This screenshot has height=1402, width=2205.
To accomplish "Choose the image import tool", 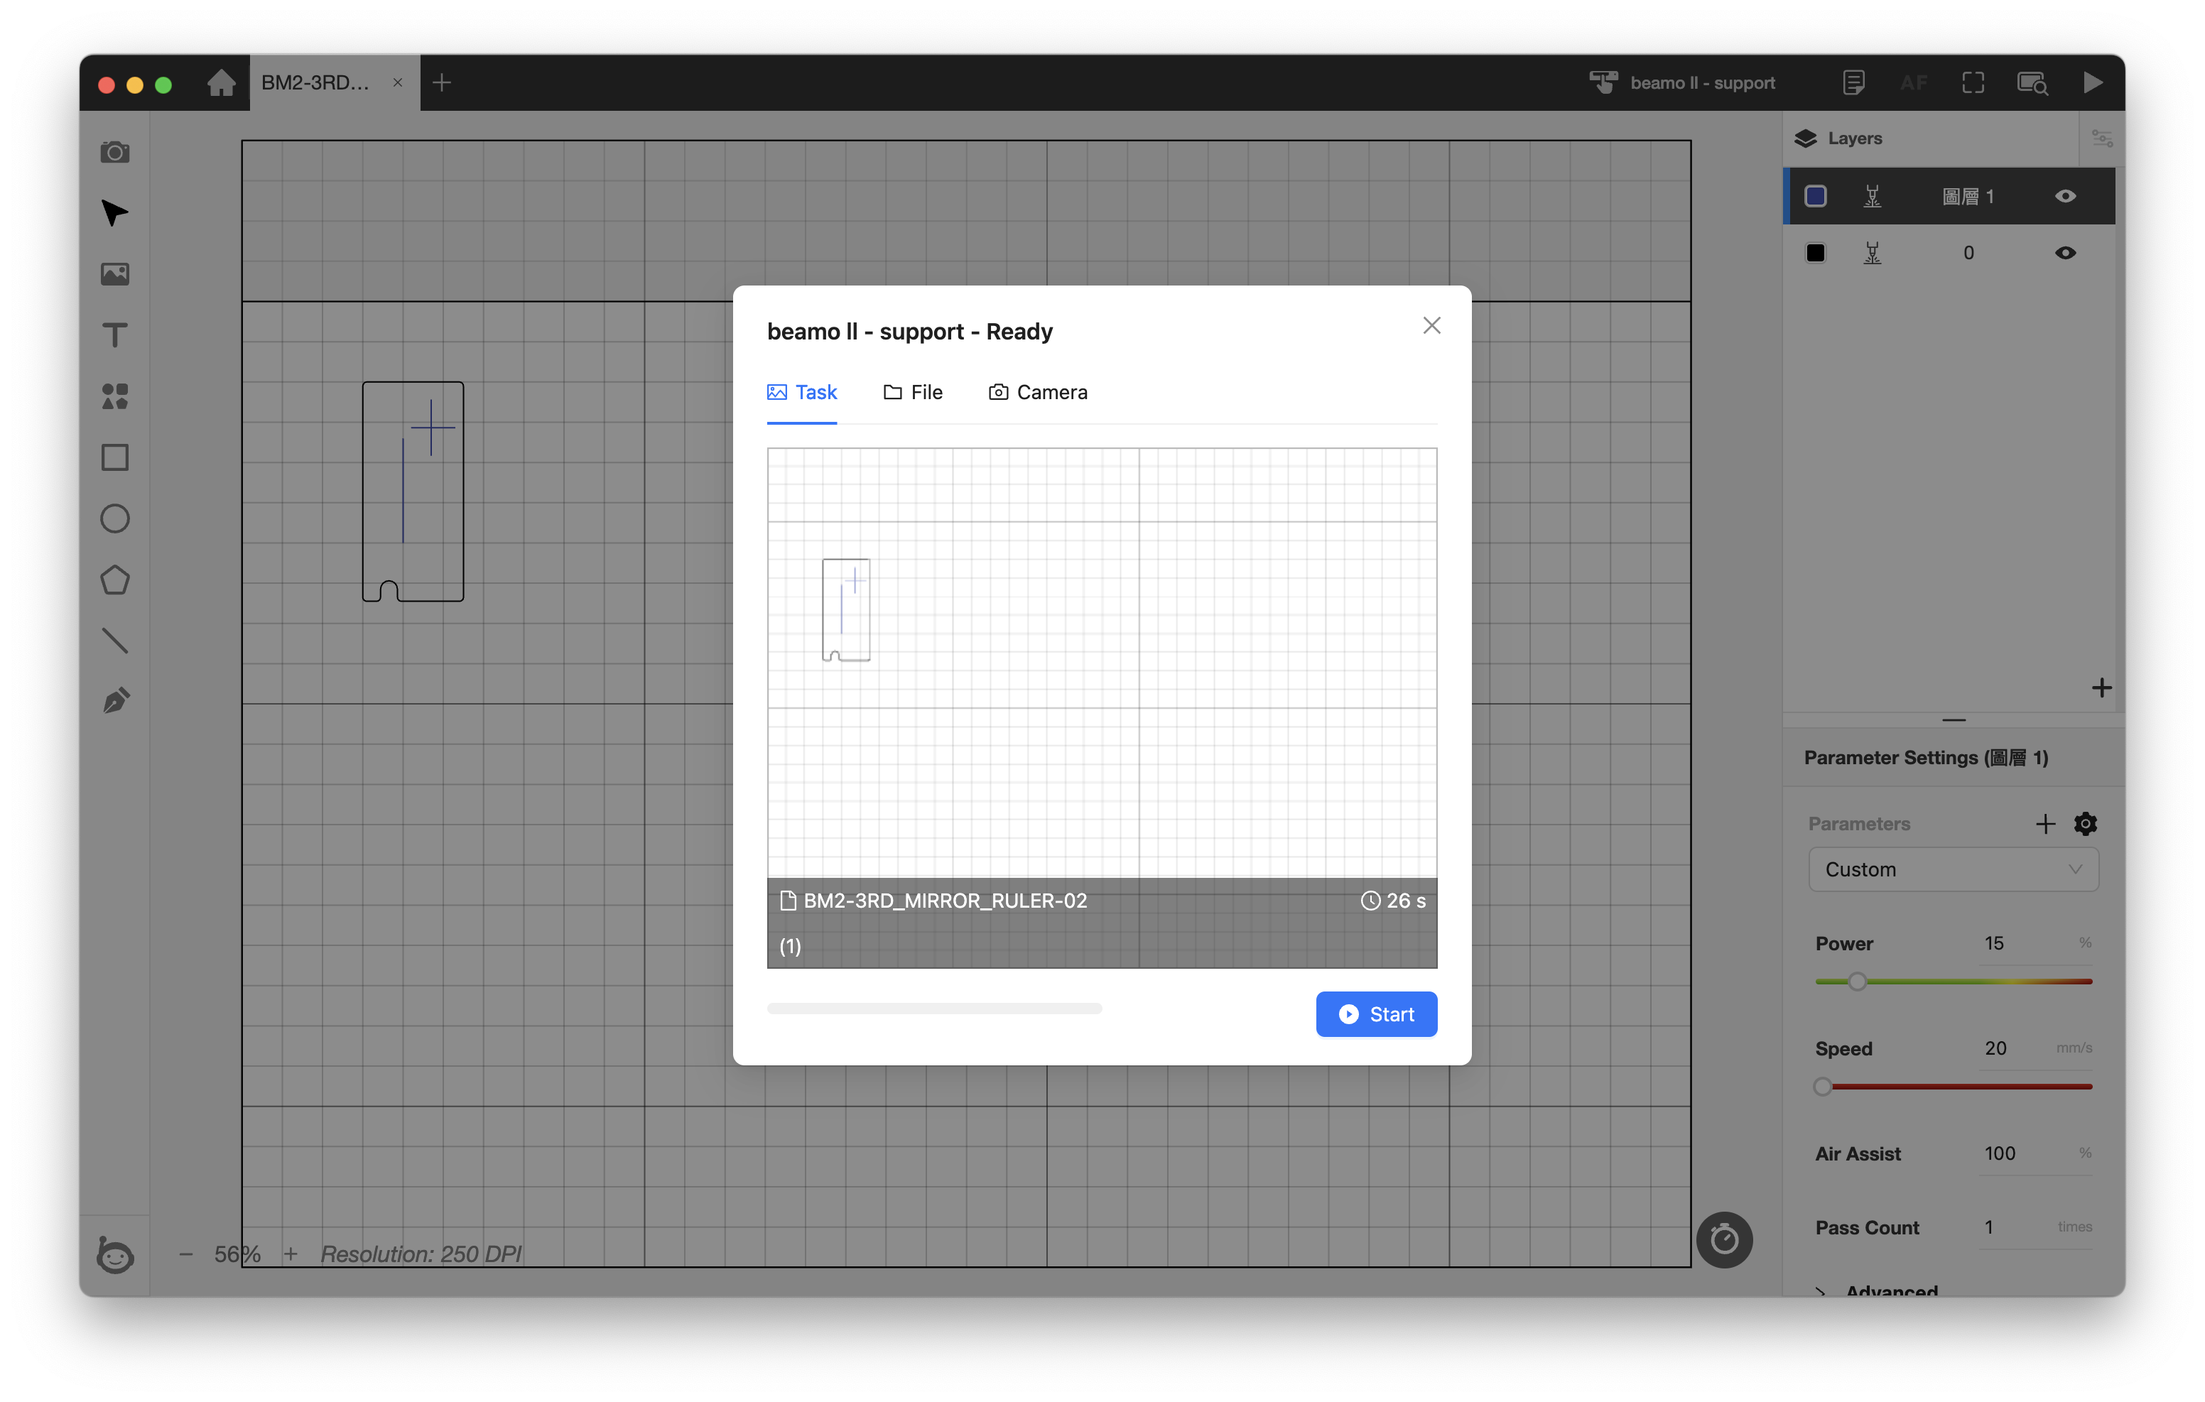I will (114, 274).
